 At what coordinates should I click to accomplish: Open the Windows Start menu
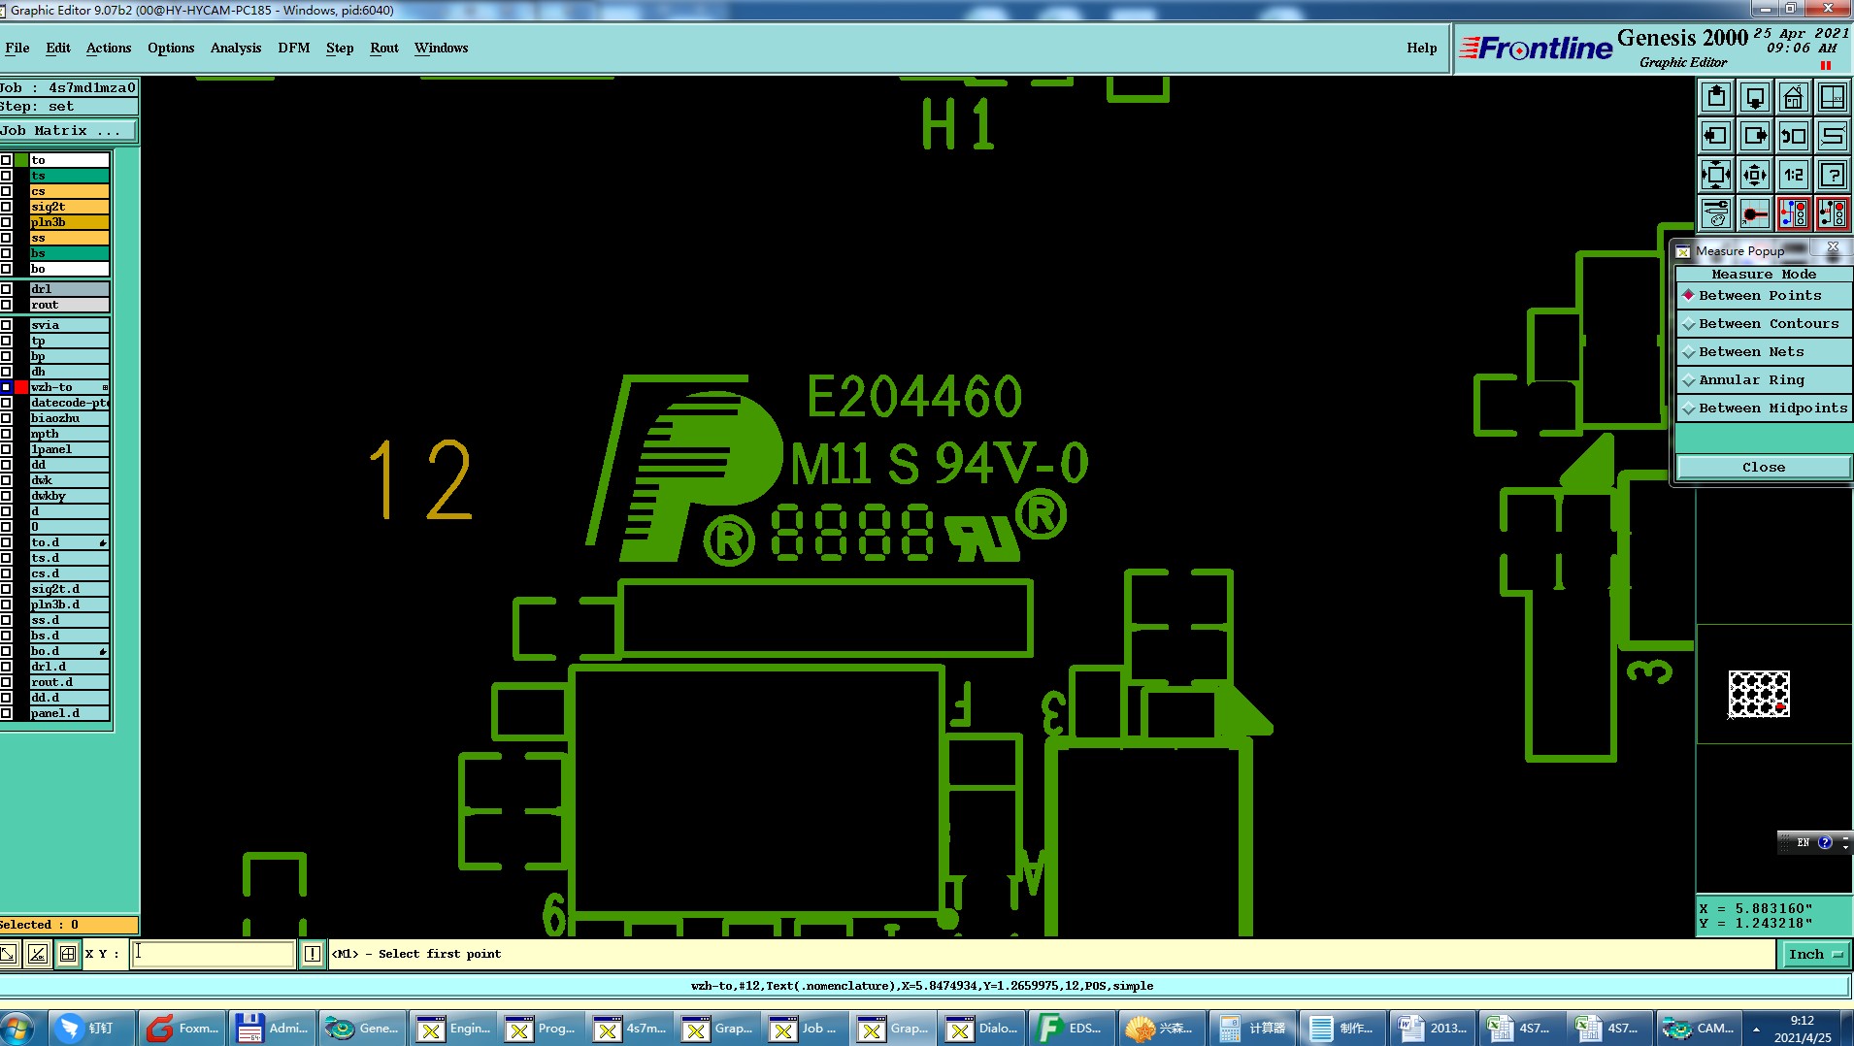click(x=17, y=1029)
